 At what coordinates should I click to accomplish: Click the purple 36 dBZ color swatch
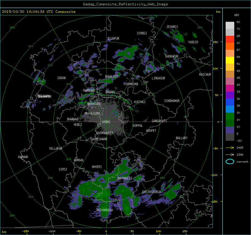click(230, 95)
